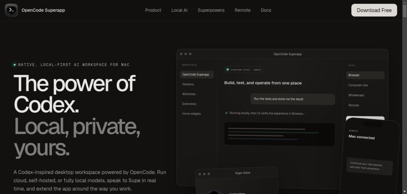Viewport: 407px width, 194px height.
Task: Open the Superpowers nav item
Action: (x=211, y=10)
